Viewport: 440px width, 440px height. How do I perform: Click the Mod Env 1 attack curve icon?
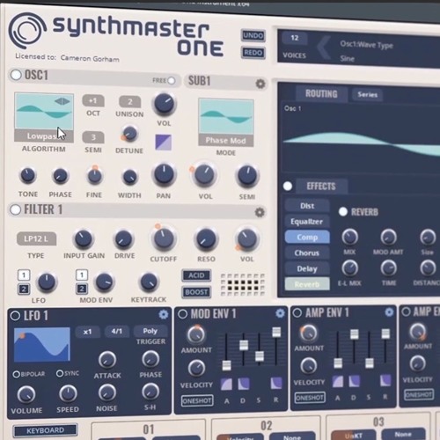pos(226,384)
